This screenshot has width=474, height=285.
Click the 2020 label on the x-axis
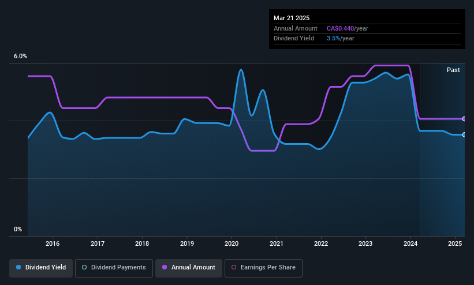point(232,243)
